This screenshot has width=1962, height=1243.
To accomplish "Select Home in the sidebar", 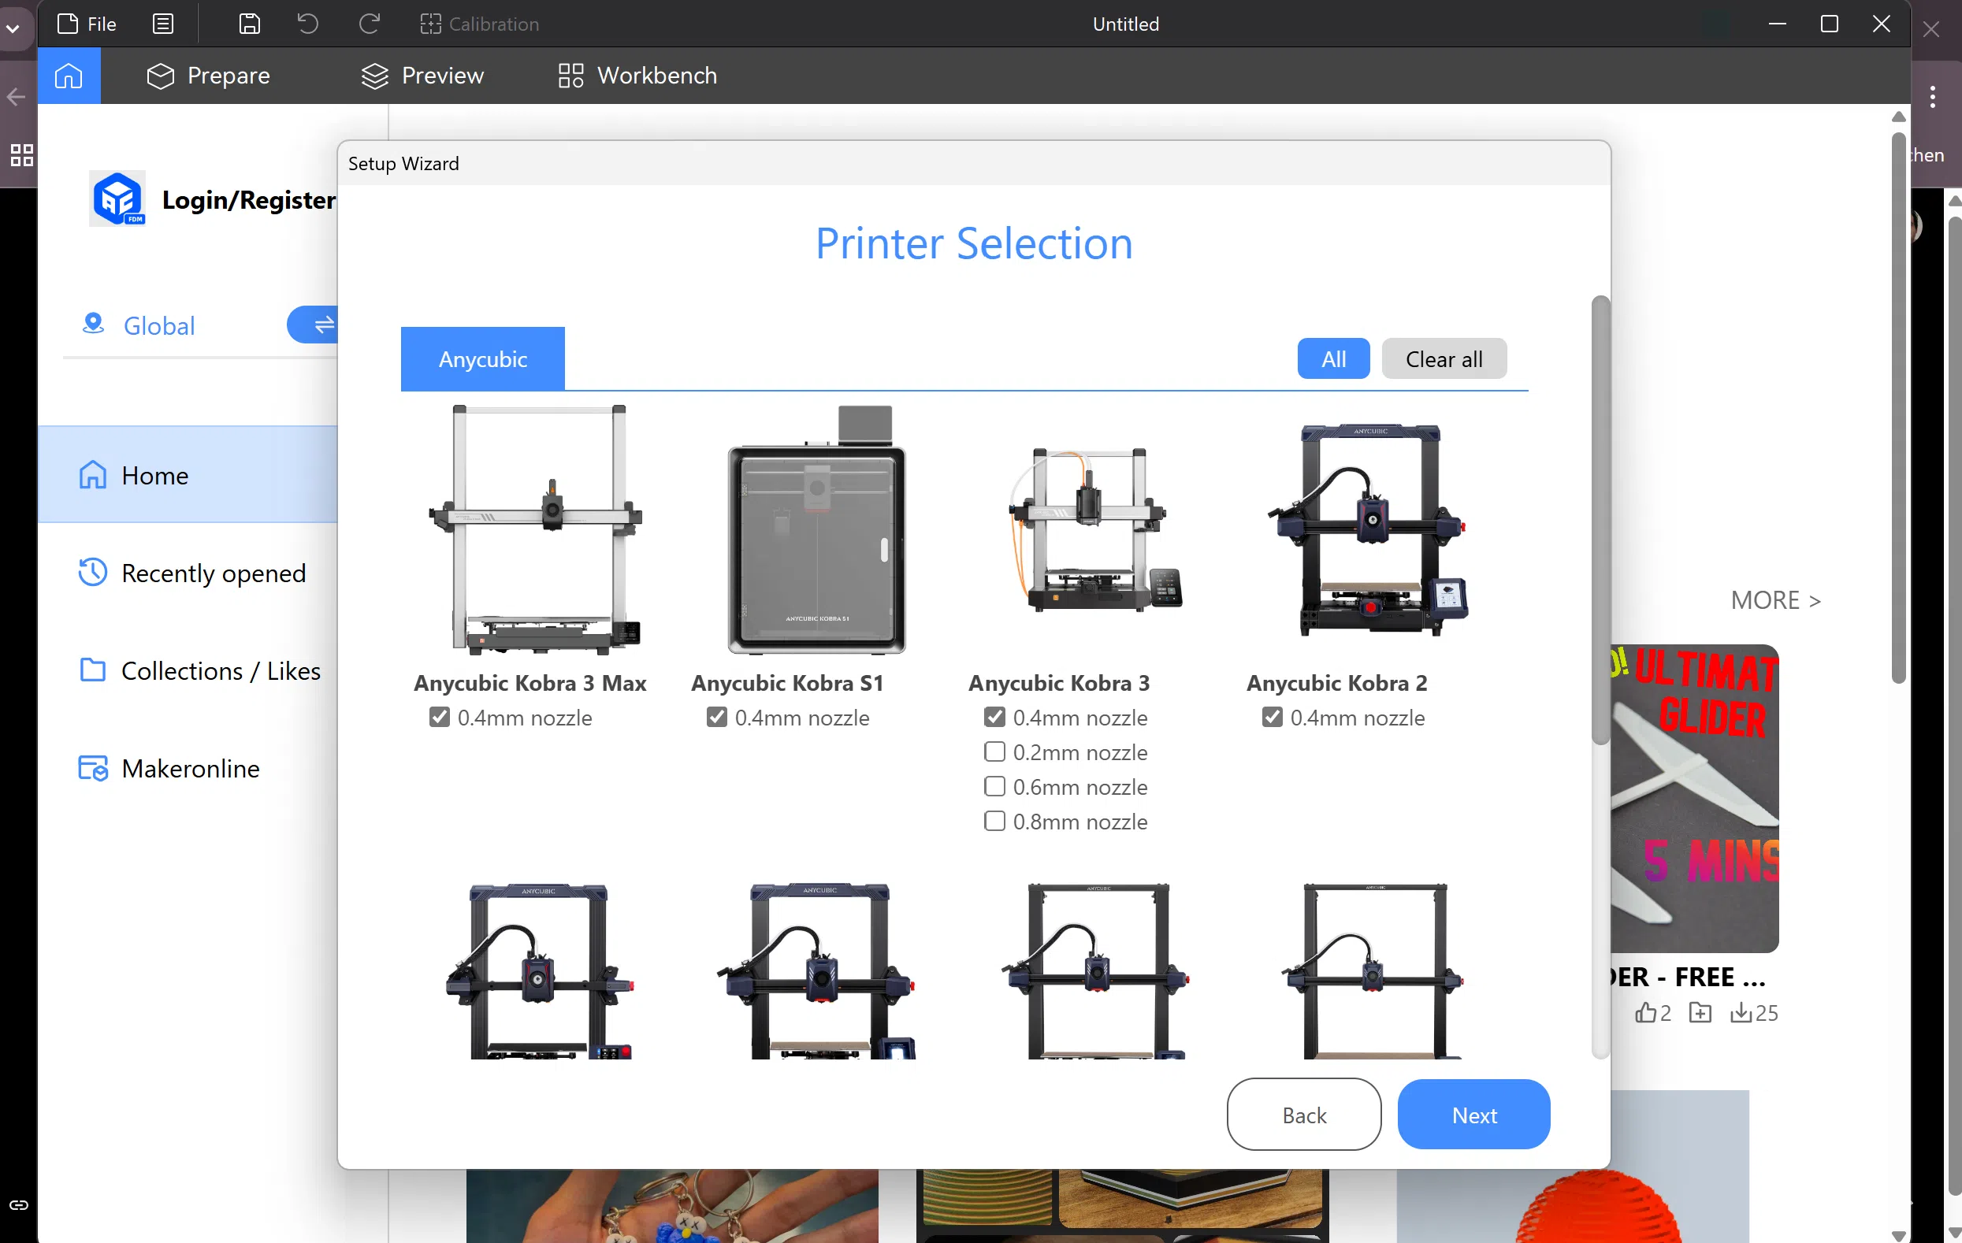I will (188, 475).
